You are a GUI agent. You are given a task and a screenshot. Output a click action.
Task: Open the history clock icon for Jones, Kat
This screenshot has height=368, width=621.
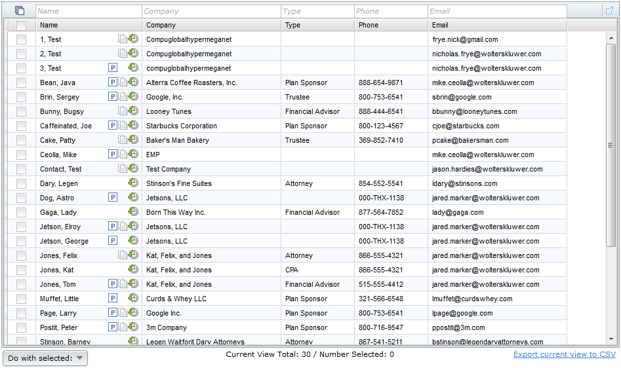point(134,269)
